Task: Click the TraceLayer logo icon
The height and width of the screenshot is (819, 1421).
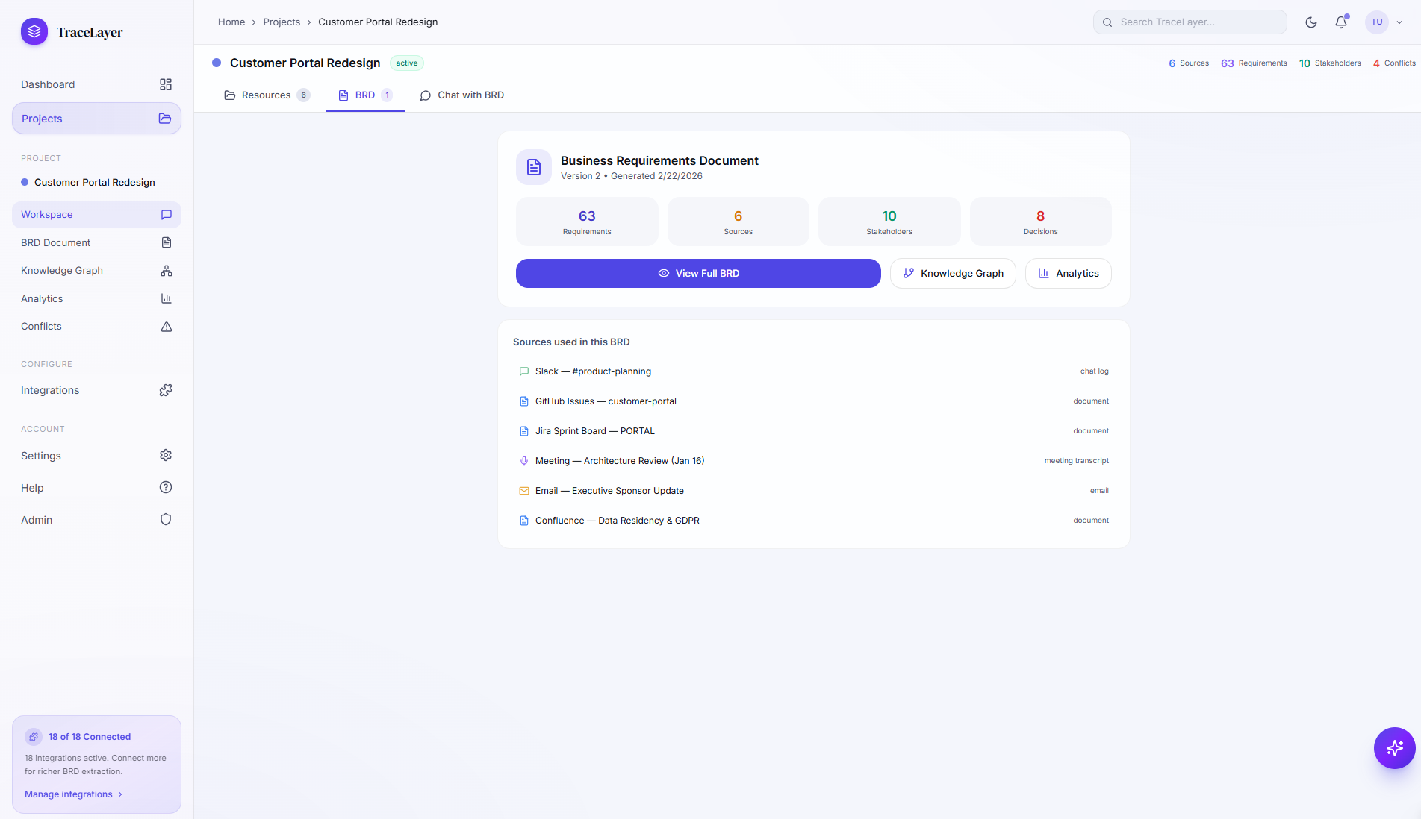Action: [x=34, y=32]
